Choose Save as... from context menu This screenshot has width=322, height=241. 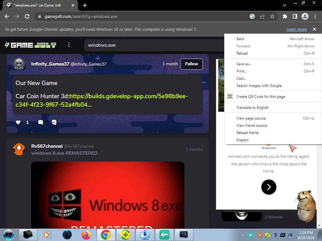(273, 64)
